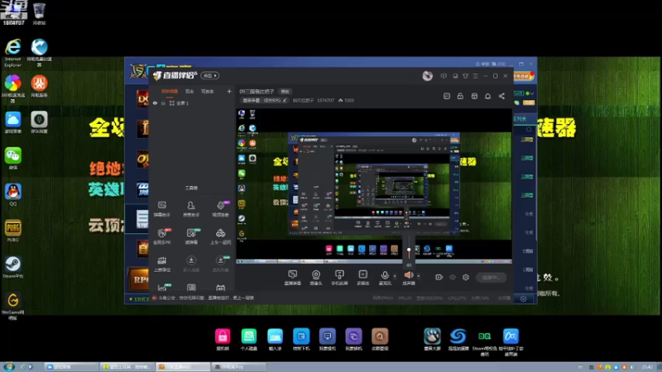Viewport: 662px width, 372px height.
Task: Click the 直播弹幕 live danmaku icon
Action: (x=293, y=277)
